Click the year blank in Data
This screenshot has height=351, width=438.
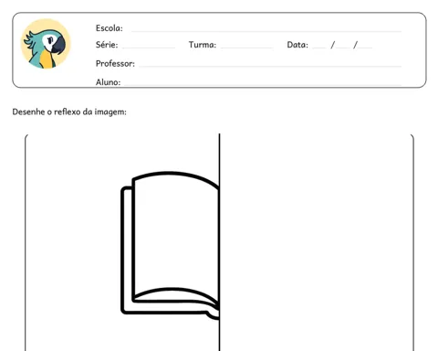pyautogui.click(x=365, y=48)
